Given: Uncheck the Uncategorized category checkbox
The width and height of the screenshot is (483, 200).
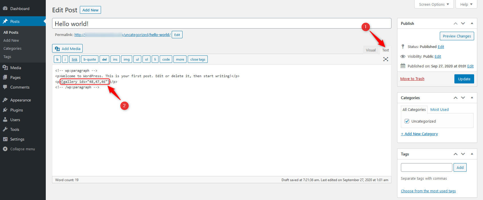Looking at the screenshot, I should [407, 121].
